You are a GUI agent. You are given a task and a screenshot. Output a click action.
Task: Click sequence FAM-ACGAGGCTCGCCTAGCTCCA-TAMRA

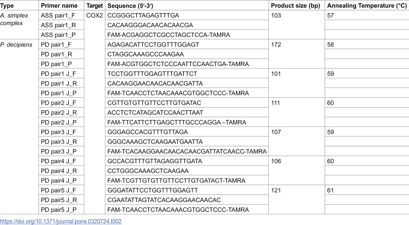[169, 35]
